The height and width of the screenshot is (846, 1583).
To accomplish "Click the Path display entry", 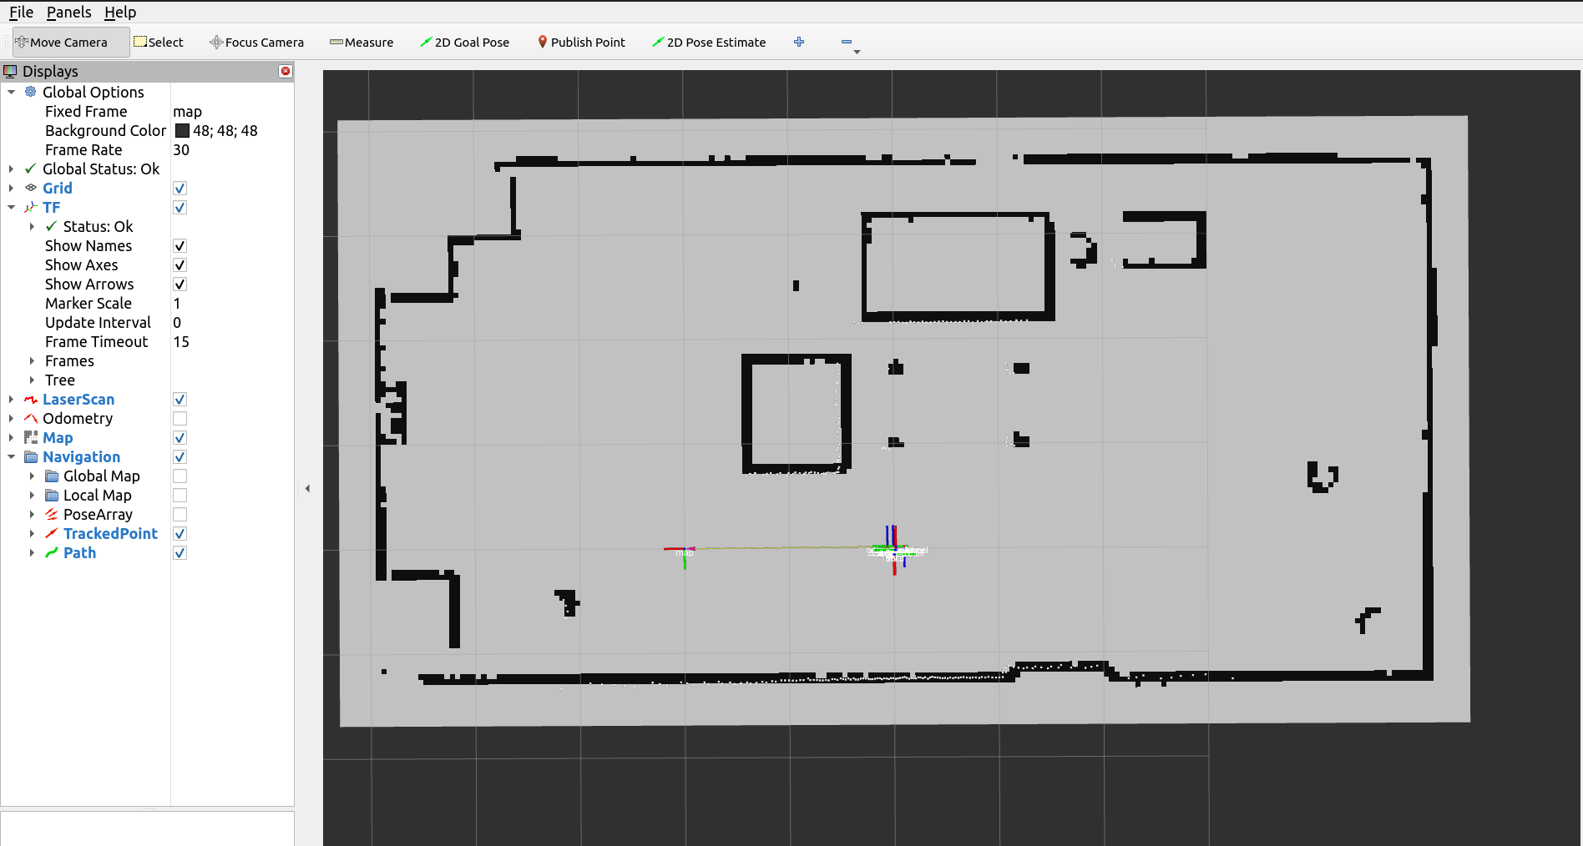I will pyautogui.click(x=78, y=552).
